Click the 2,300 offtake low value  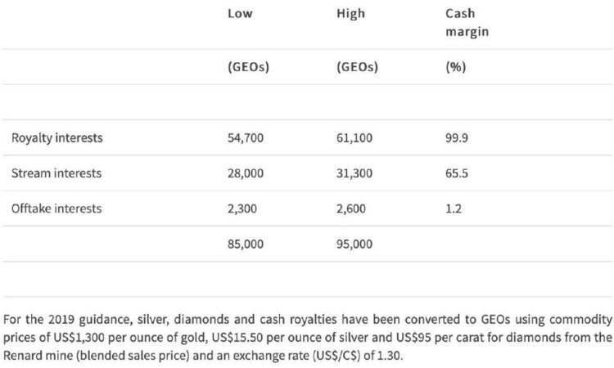pyautogui.click(x=242, y=209)
